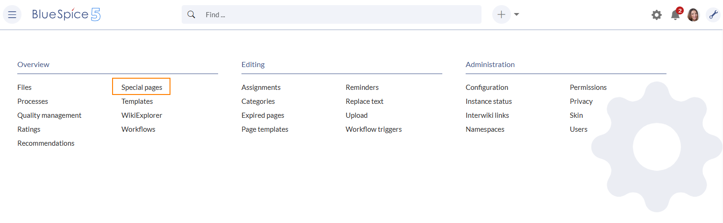Select Replace text under Editing
The width and height of the screenshot is (723, 223).
coord(364,101)
